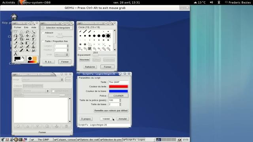
Task: Select the Airbrush tool
Action: 27,47
